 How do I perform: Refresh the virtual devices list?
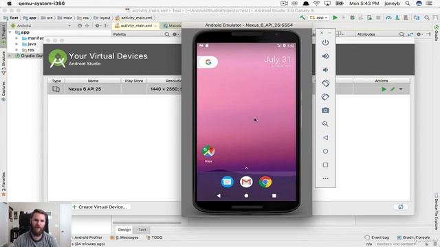coord(401,207)
